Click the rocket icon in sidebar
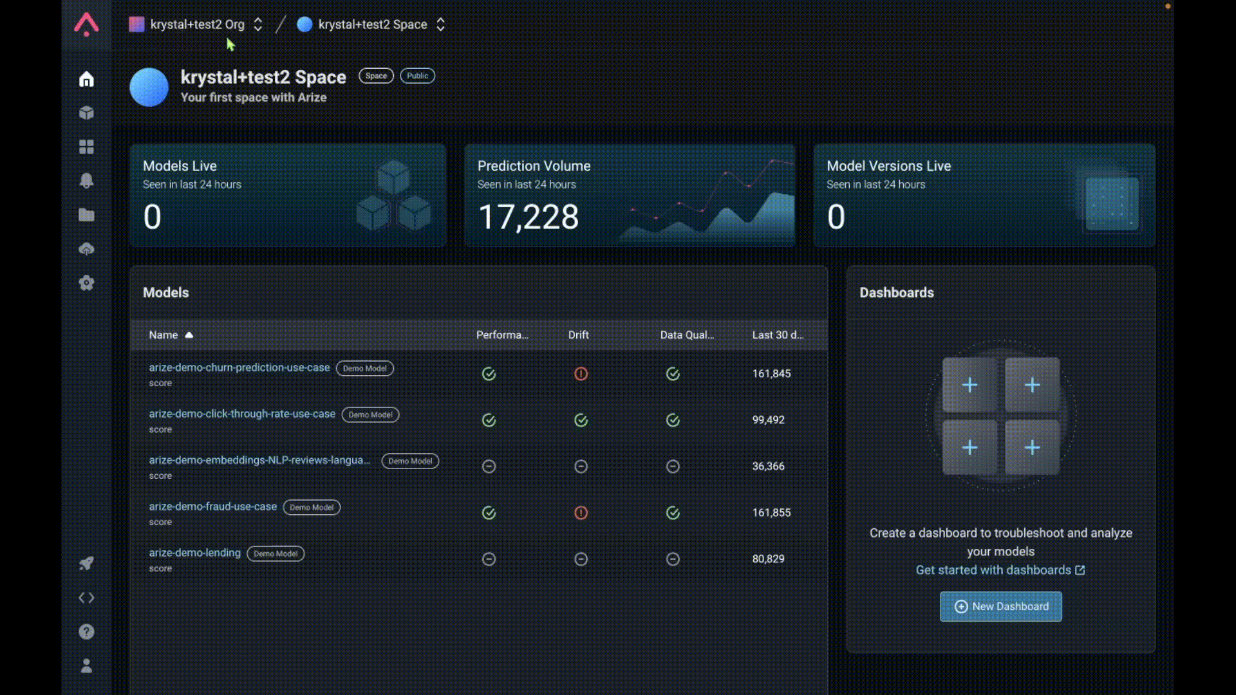This screenshot has width=1236, height=695. 86,564
